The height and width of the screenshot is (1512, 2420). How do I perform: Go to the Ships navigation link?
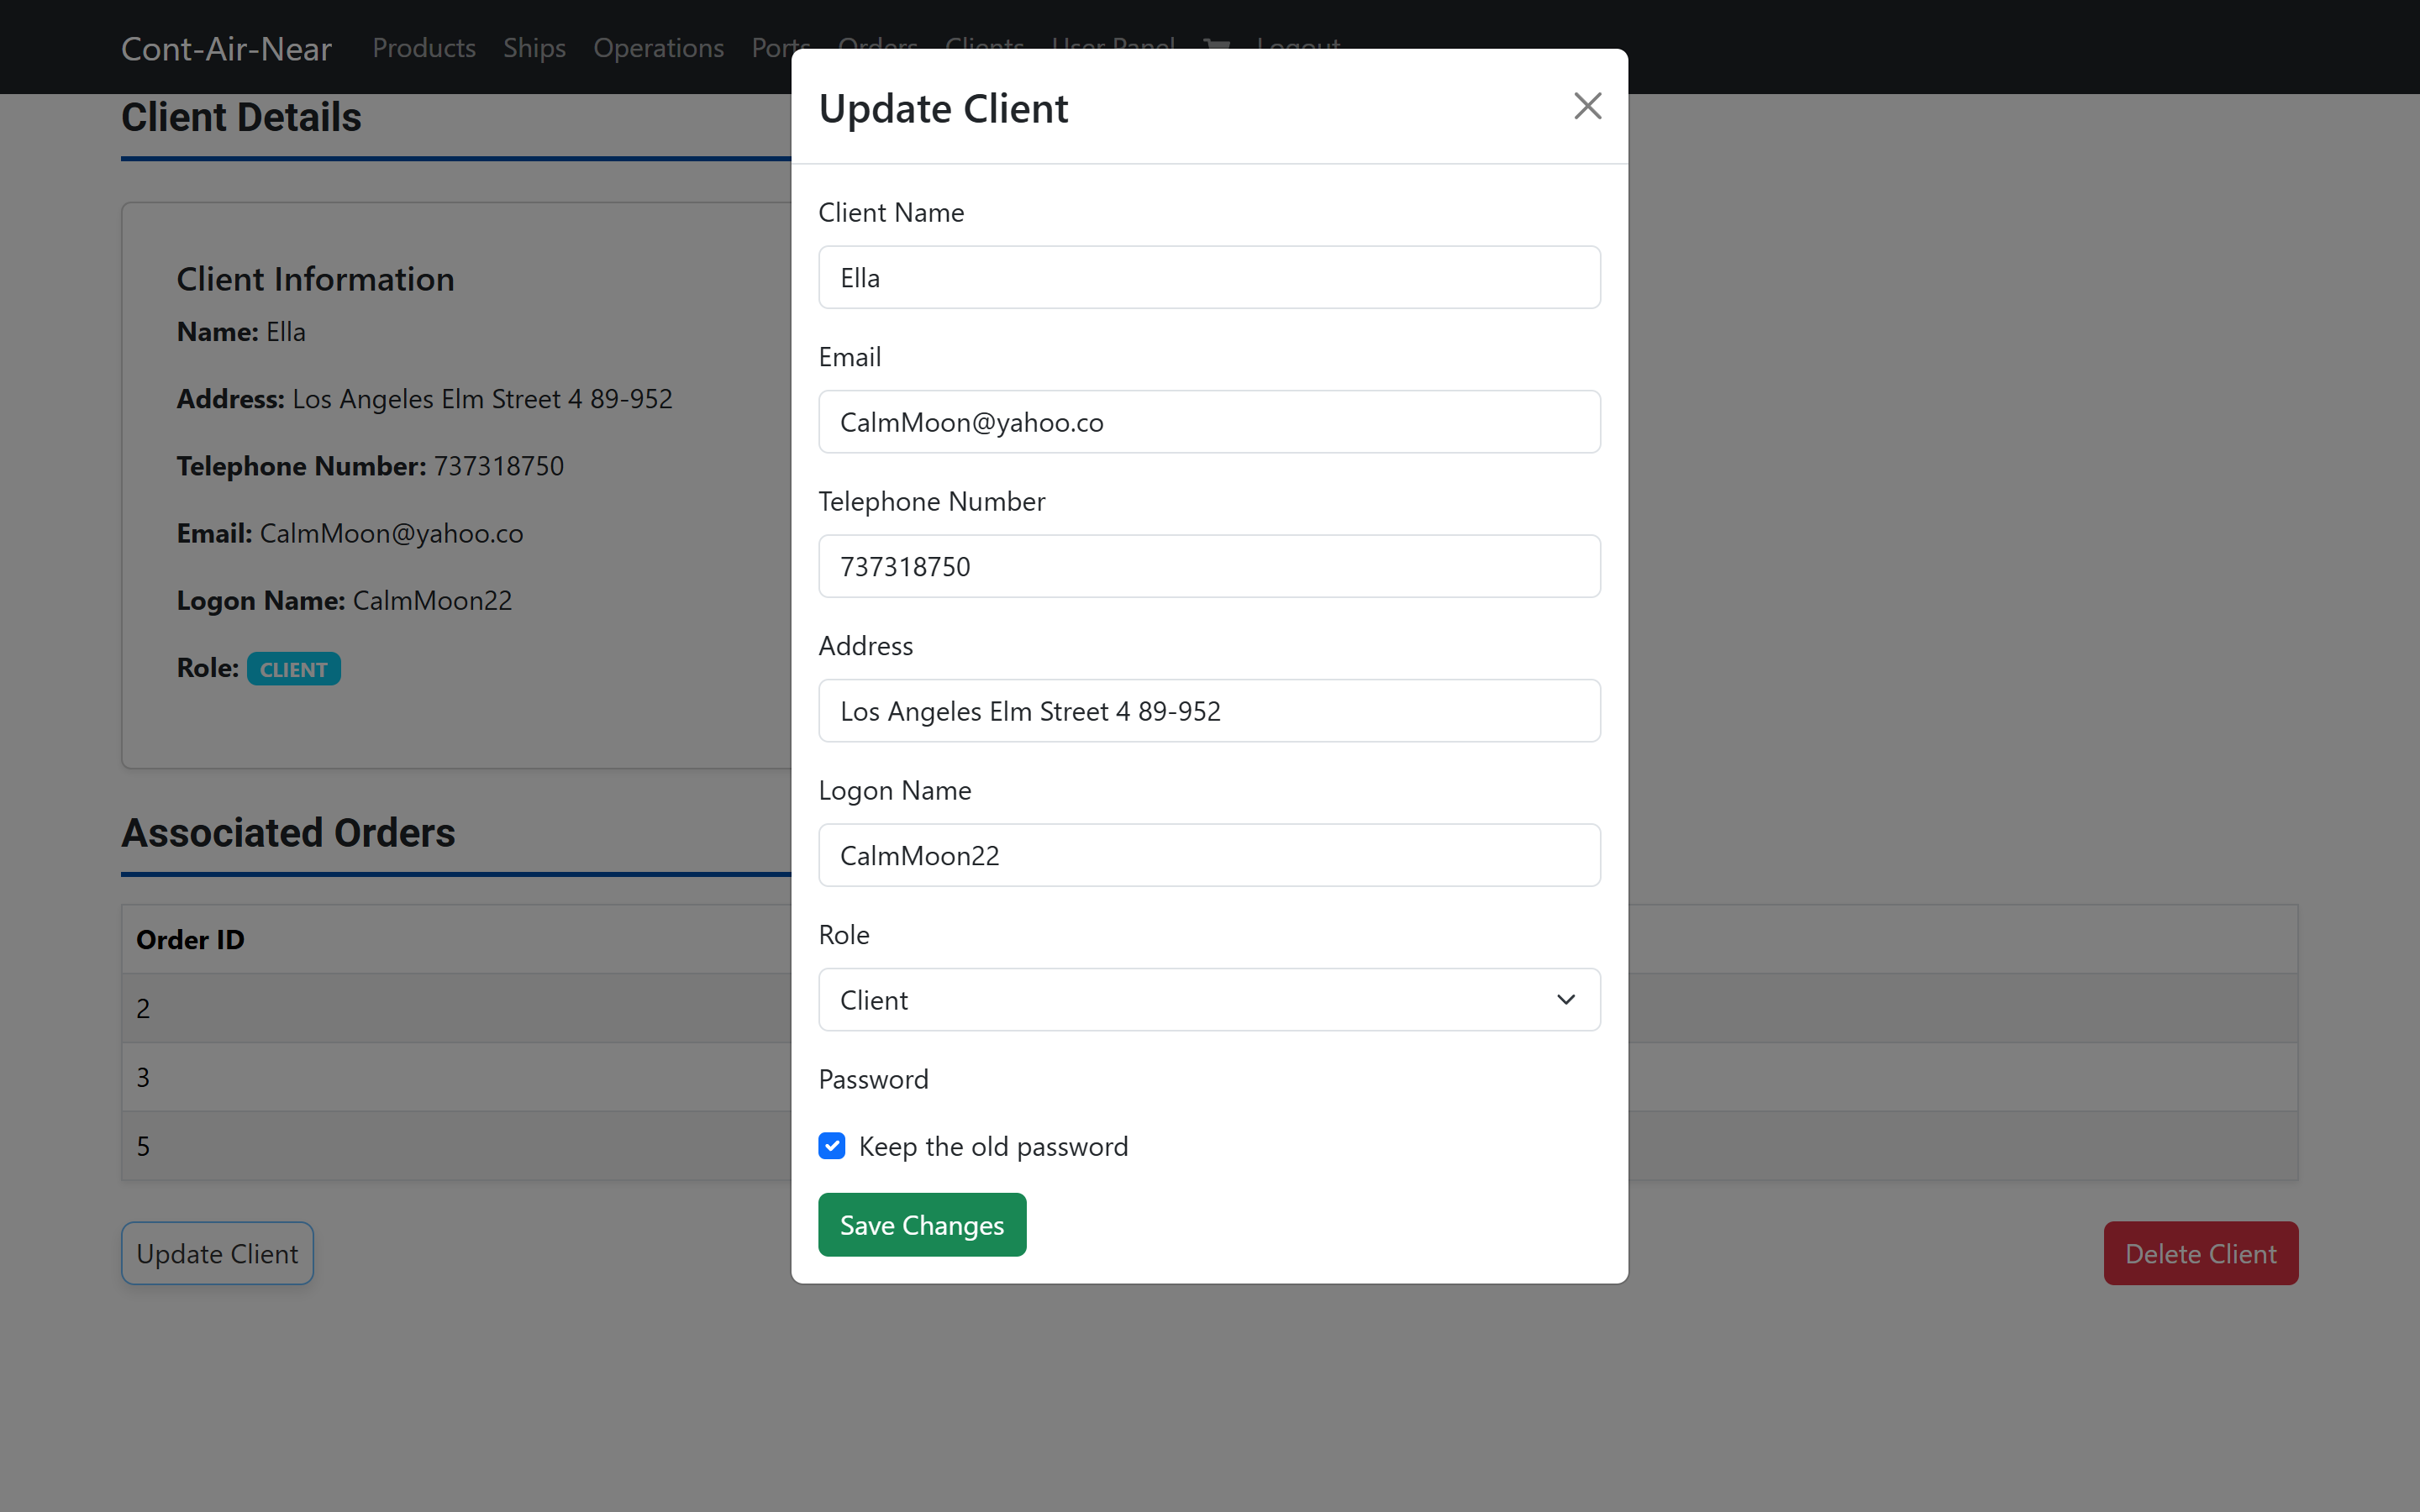534,47
